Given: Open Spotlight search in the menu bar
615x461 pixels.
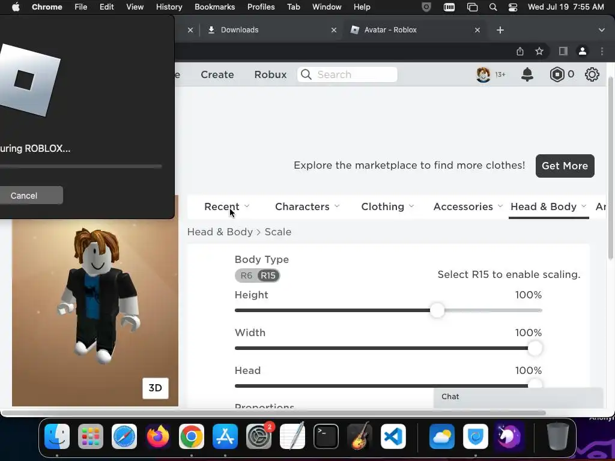Looking at the screenshot, I should [x=493, y=7].
